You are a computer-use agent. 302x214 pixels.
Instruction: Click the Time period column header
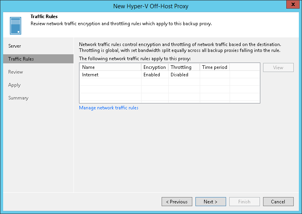coord(214,67)
